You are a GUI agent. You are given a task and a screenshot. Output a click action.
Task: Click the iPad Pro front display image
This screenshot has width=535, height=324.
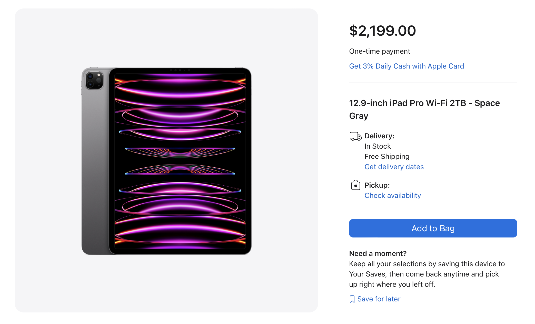tap(180, 161)
